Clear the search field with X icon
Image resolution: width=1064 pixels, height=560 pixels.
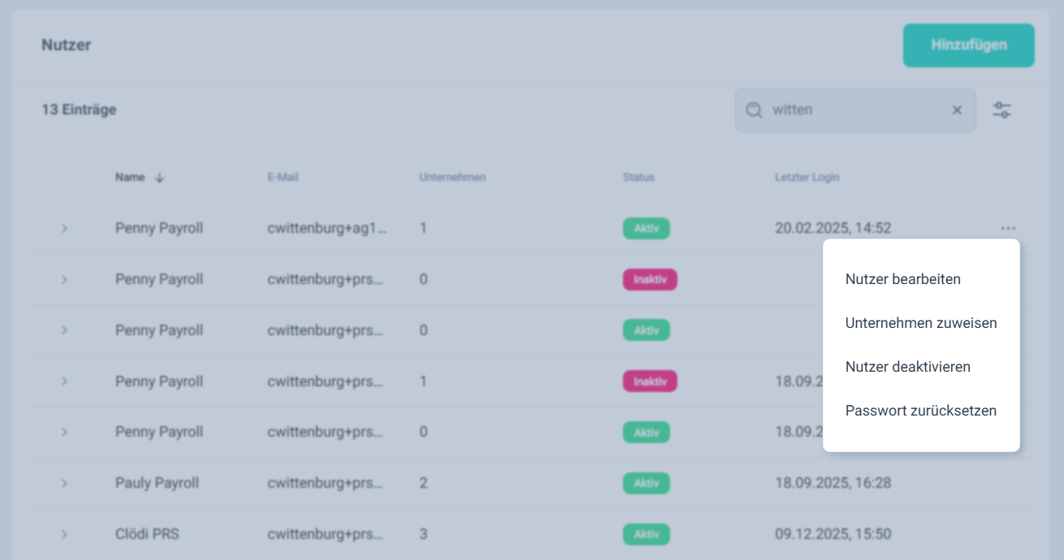coord(957,110)
